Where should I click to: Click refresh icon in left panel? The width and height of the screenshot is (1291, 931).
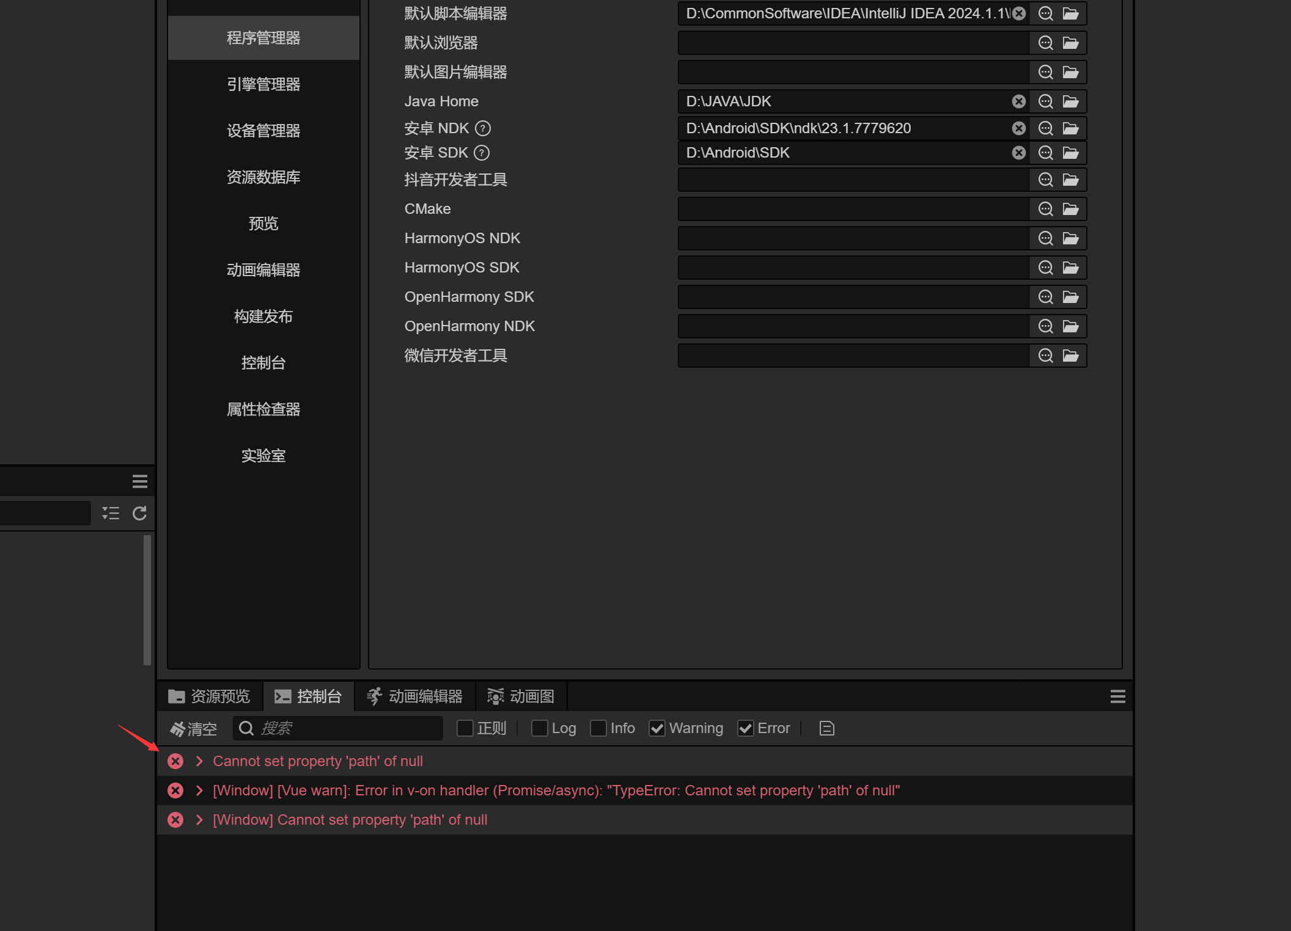[139, 513]
